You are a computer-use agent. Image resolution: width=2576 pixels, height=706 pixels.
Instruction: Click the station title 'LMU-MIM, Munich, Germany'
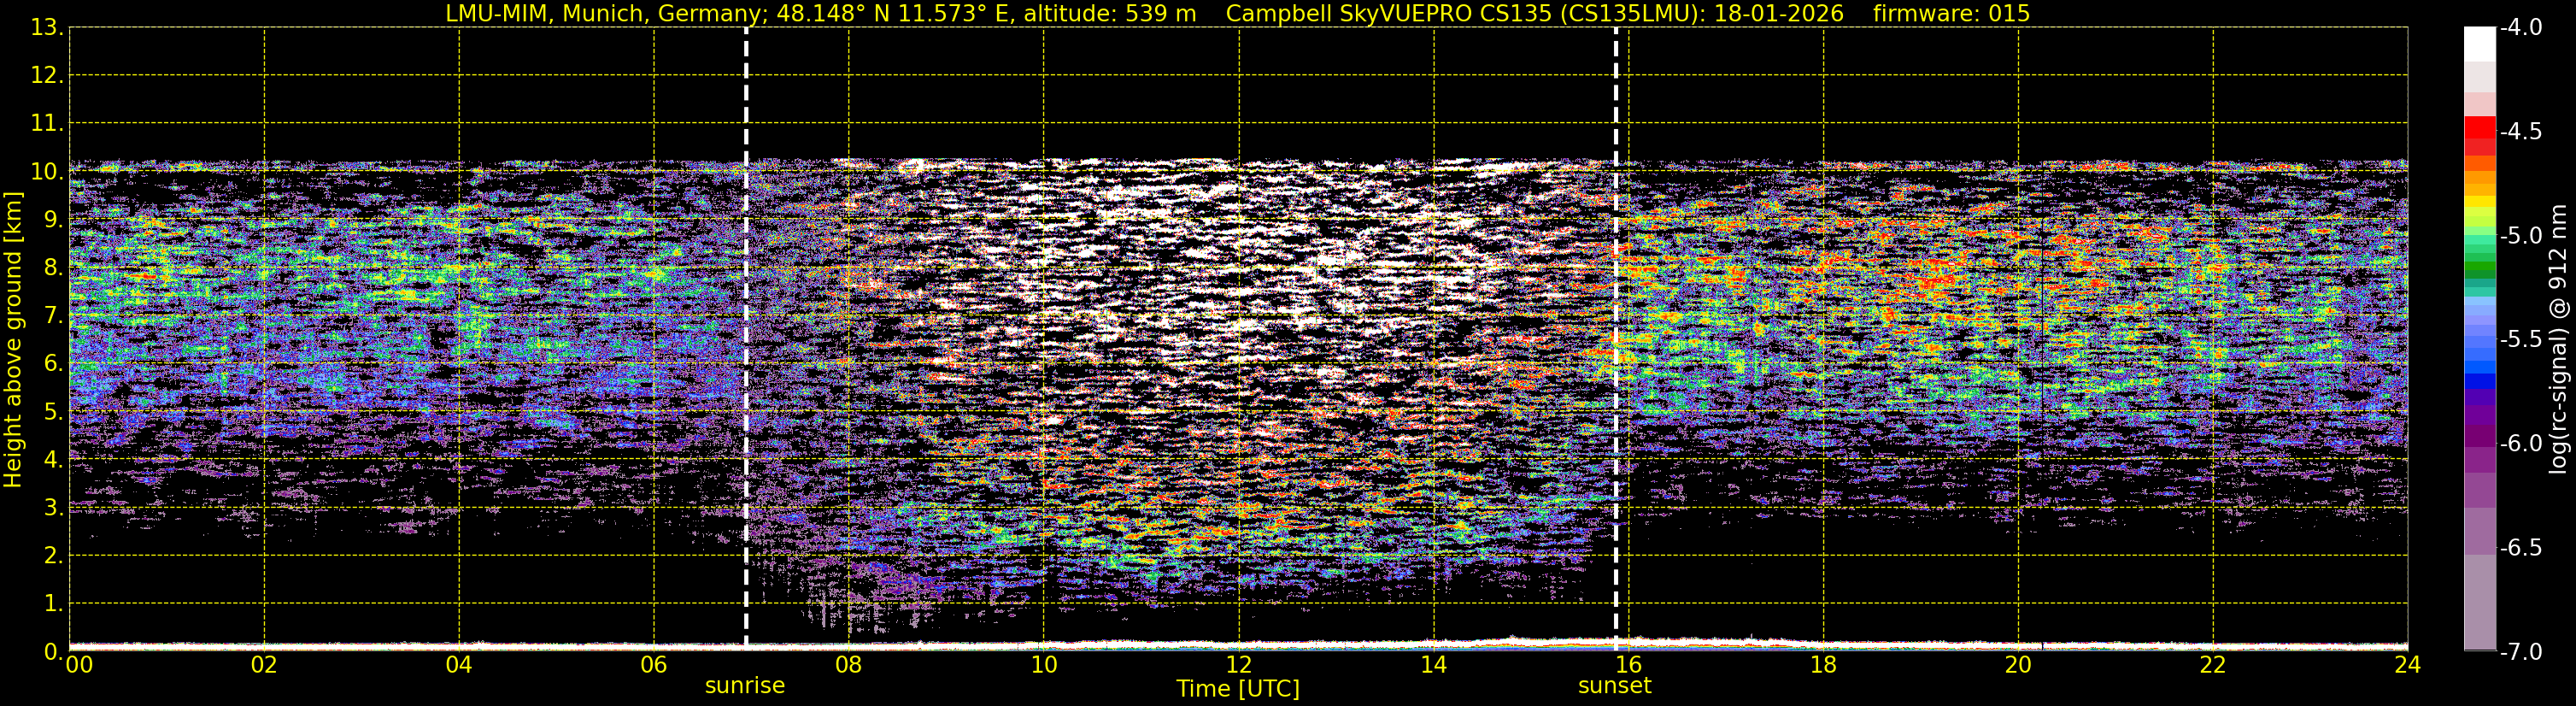(606, 14)
